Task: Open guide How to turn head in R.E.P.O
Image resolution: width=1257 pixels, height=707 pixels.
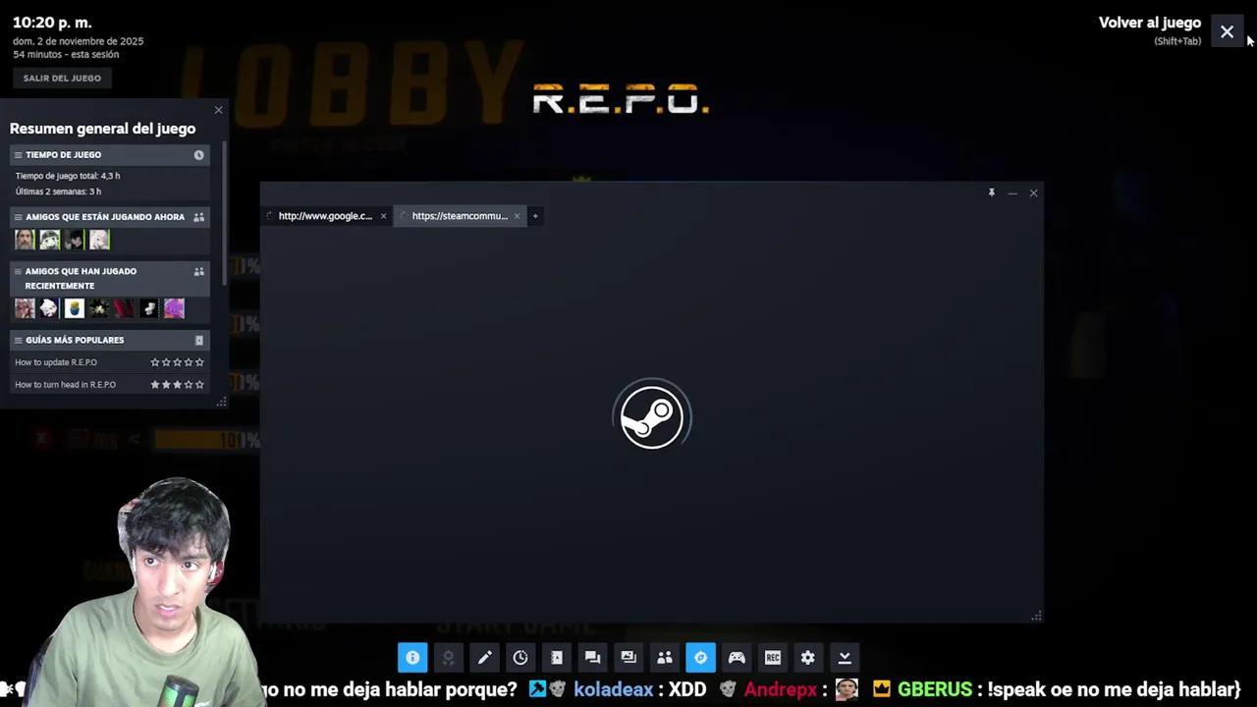Action: pos(65,385)
